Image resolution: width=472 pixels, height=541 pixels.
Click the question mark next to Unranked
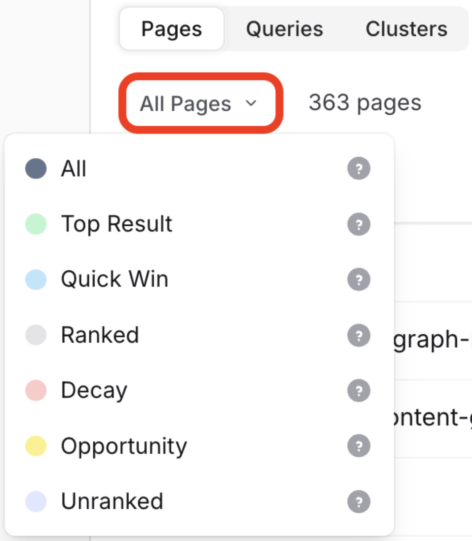coord(359,502)
